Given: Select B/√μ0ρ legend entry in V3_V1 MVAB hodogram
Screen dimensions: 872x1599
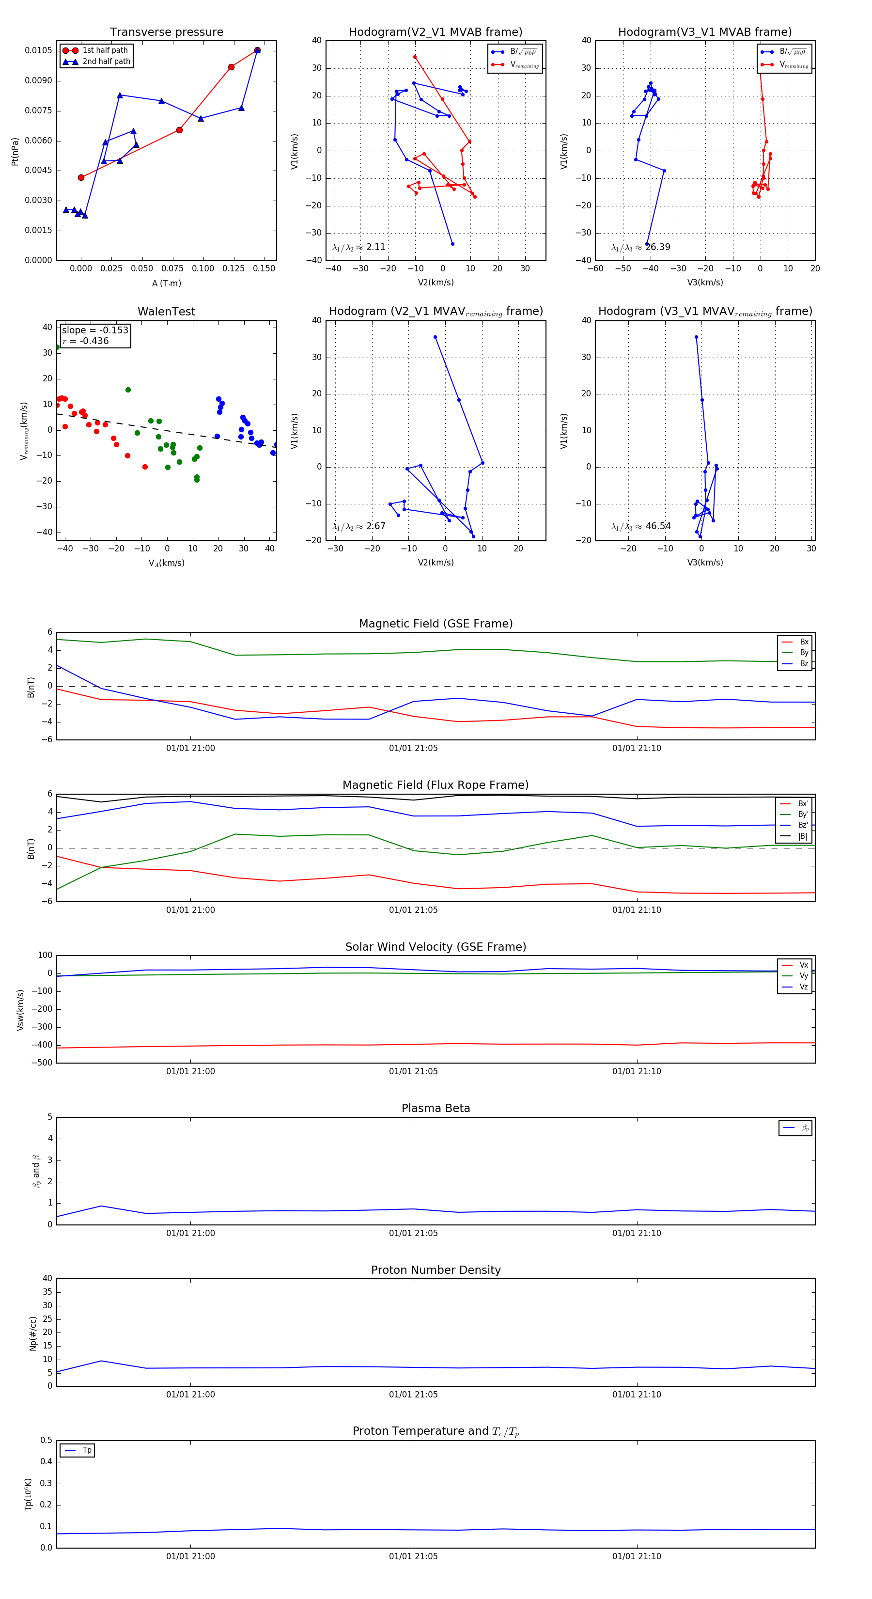Looking at the screenshot, I should (784, 52).
